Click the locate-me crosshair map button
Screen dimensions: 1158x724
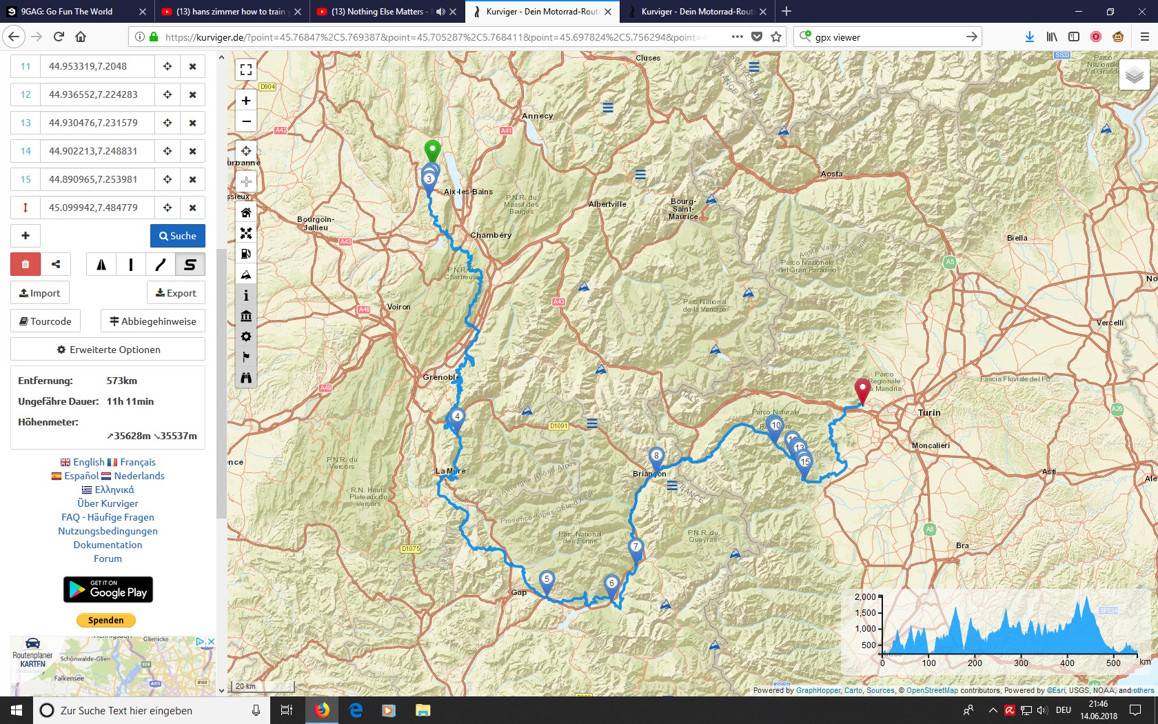[x=246, y=151]
